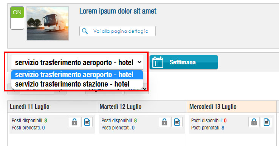Click the lock icon for Lunedì 11 Luglio

(x=74, y=122)
